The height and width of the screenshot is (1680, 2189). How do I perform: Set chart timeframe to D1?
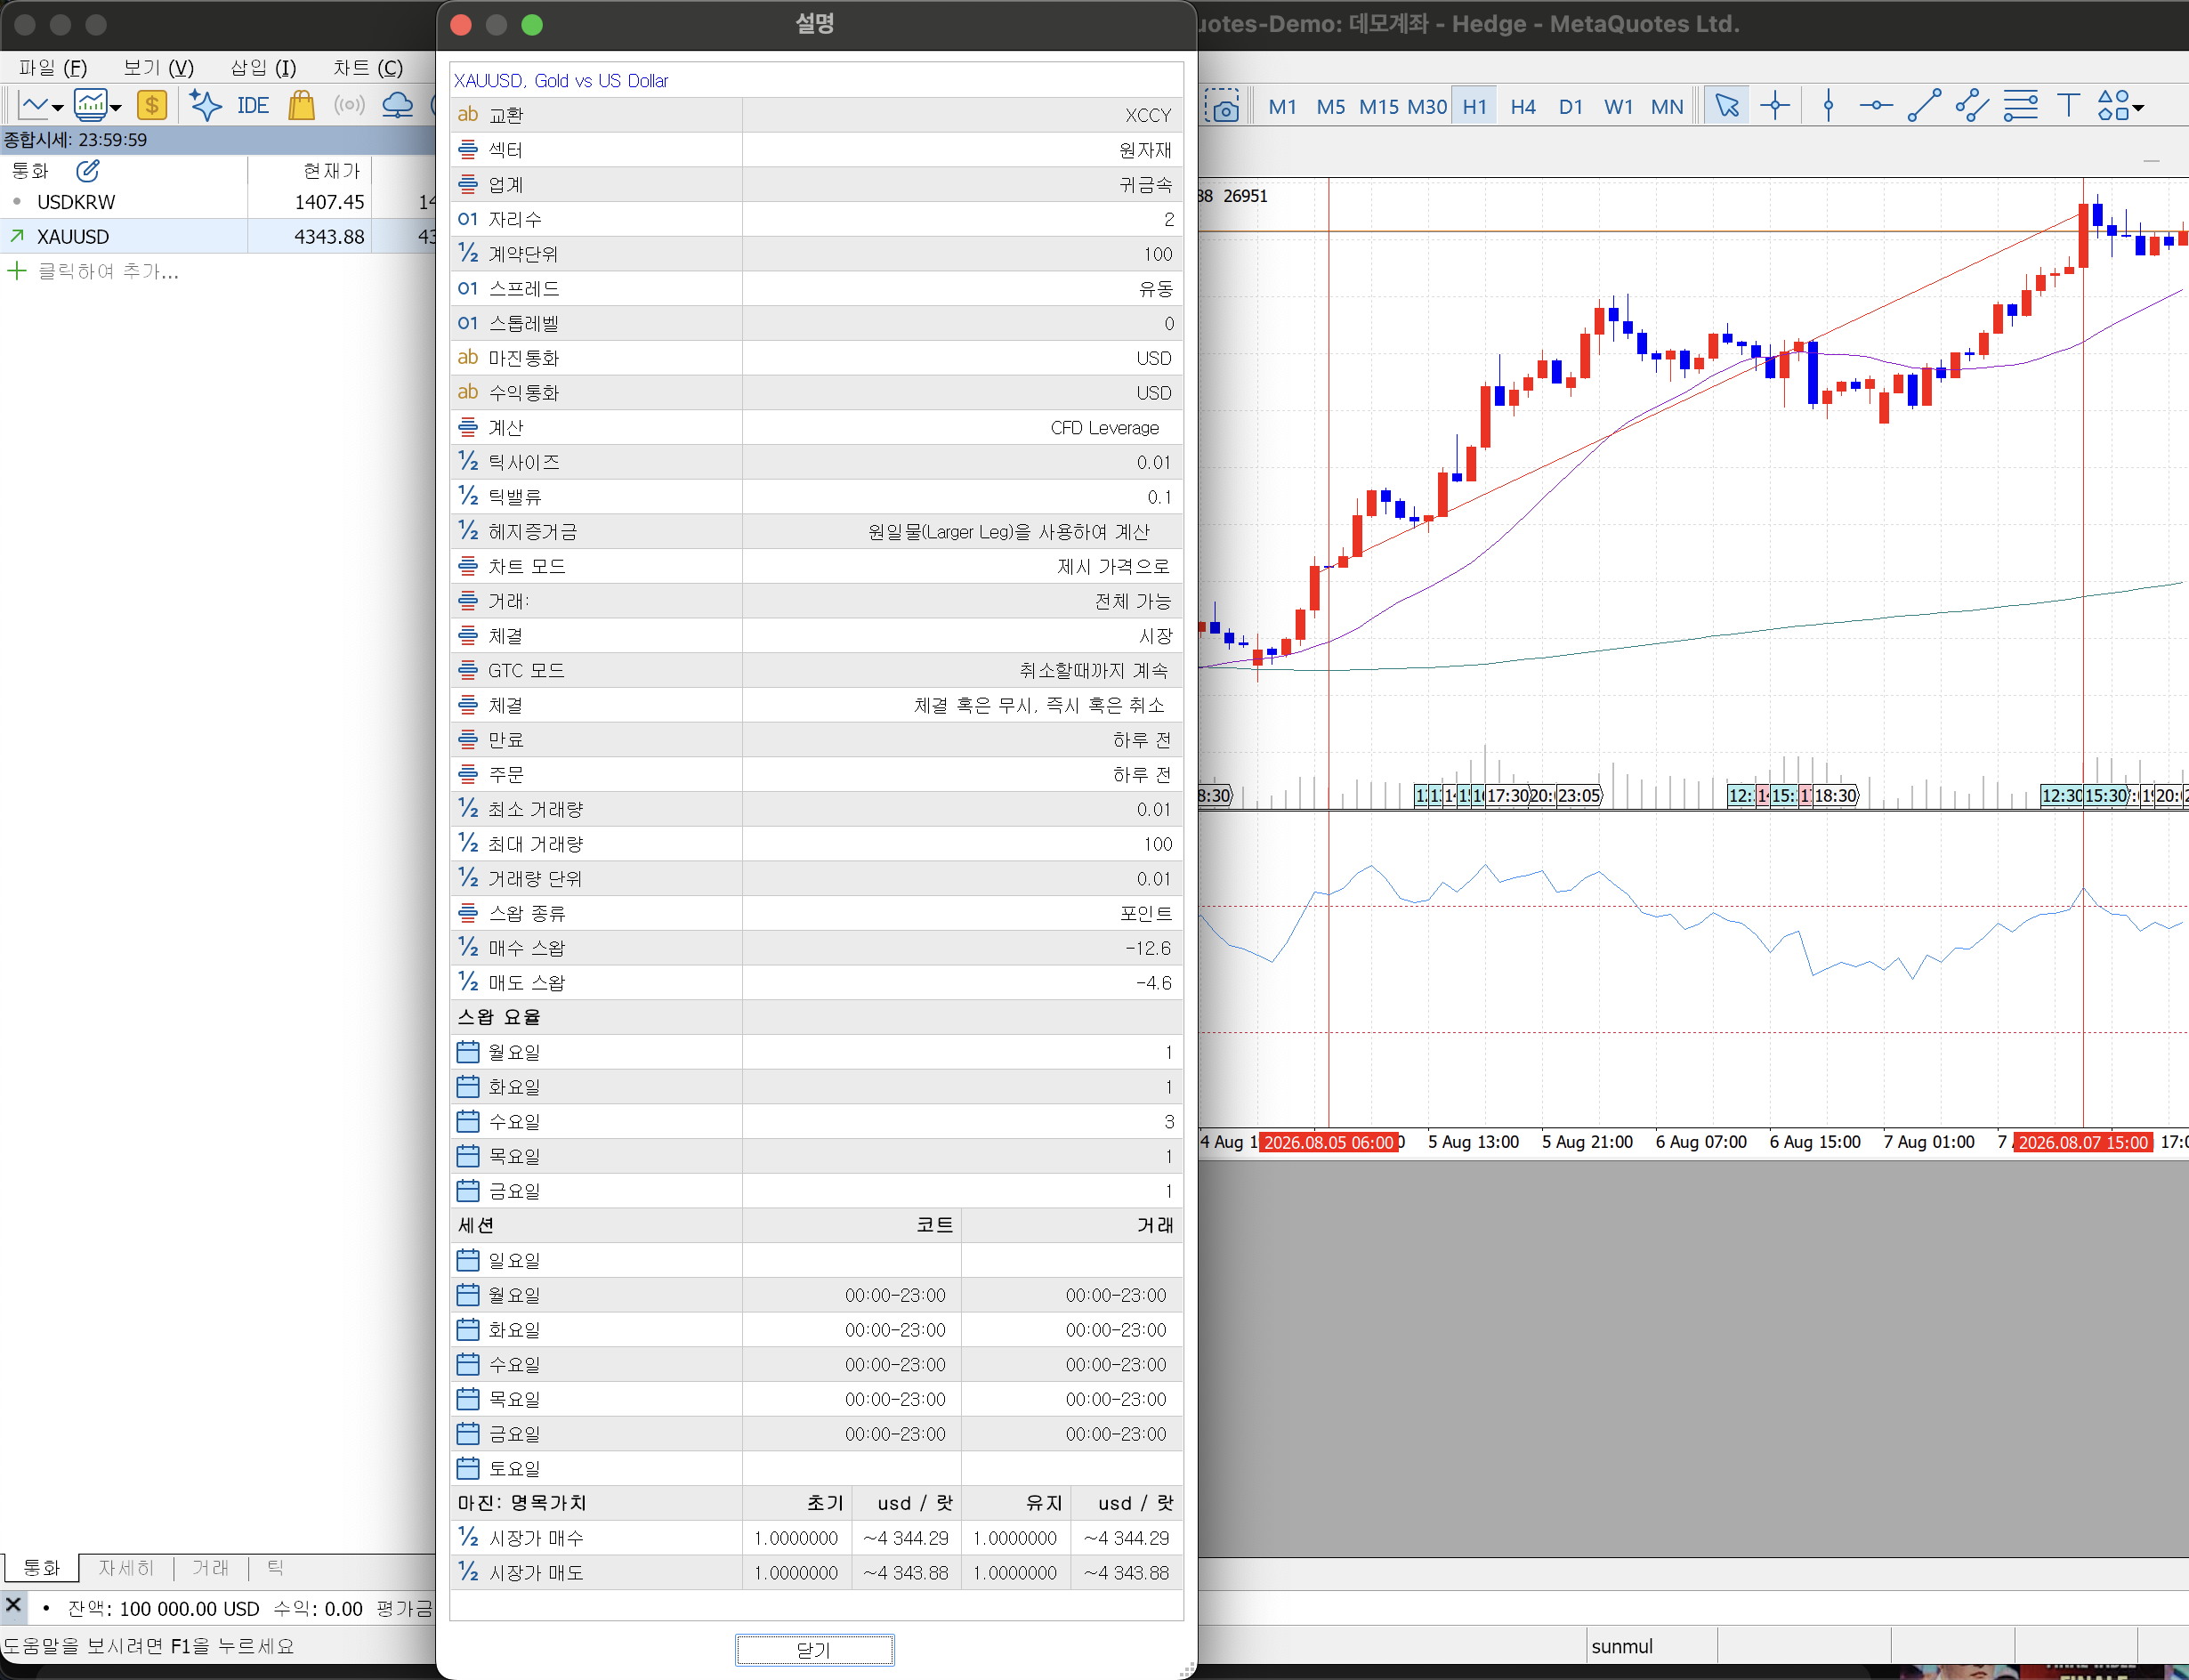[1570, 106]
